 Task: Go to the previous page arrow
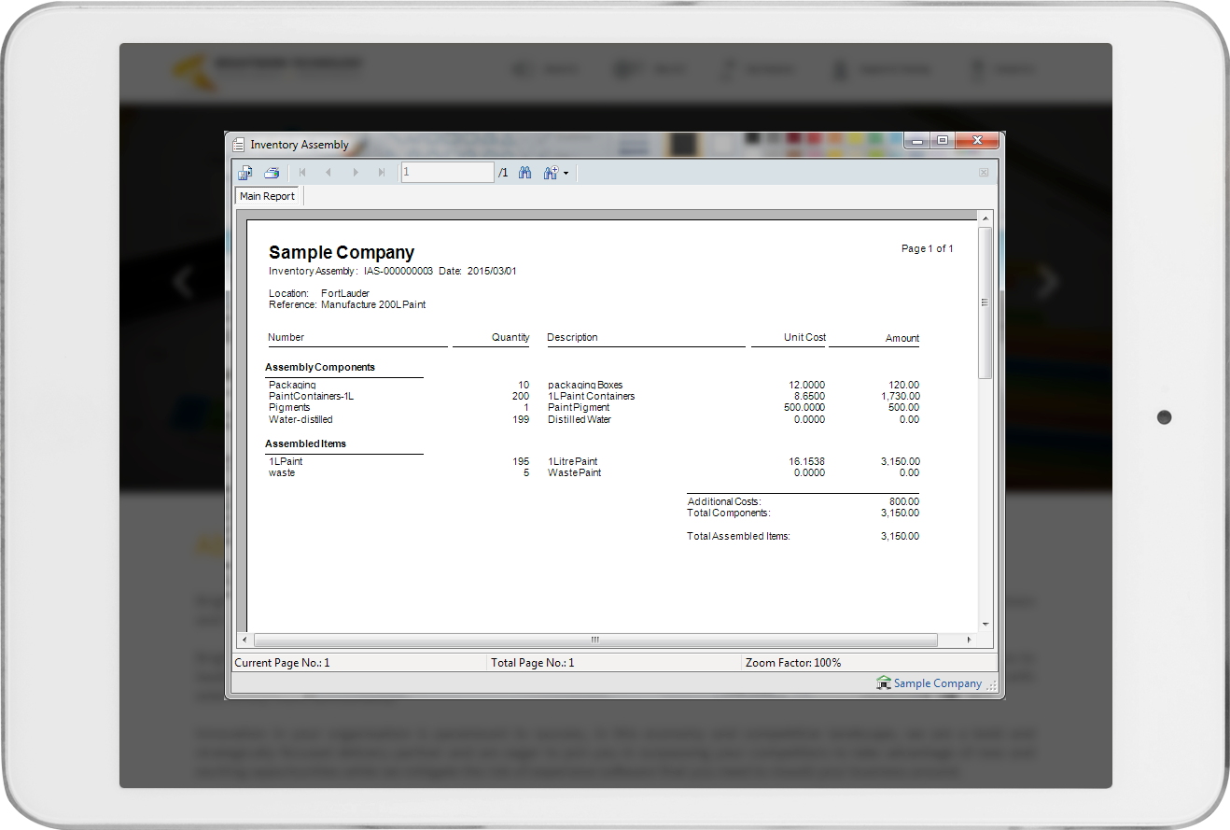(328, 173)
